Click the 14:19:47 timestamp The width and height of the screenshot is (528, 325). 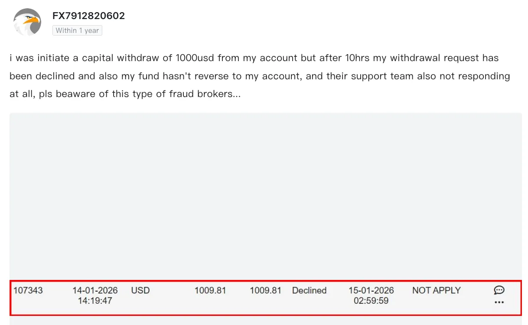click(95, 301)
